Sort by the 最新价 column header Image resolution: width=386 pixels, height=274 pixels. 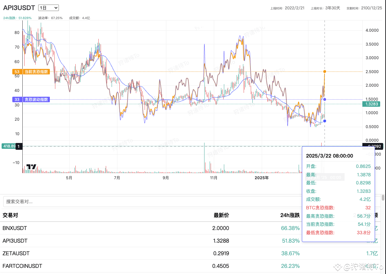point(221,215)
